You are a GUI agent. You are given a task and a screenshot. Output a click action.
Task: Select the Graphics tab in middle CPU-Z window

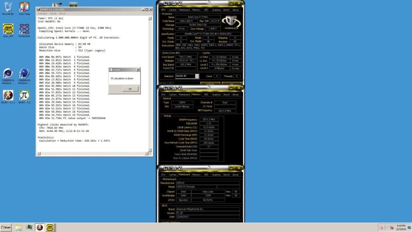point(216,94)
